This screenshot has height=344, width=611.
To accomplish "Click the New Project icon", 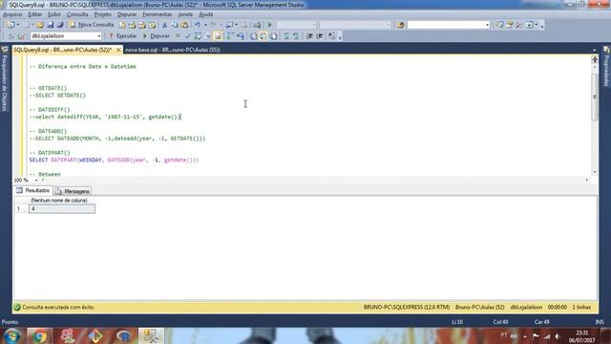I will click(11, 25).
